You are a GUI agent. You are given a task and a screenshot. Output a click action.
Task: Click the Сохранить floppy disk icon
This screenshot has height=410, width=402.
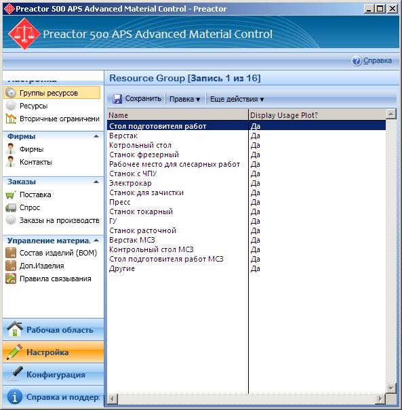(117, 99)
